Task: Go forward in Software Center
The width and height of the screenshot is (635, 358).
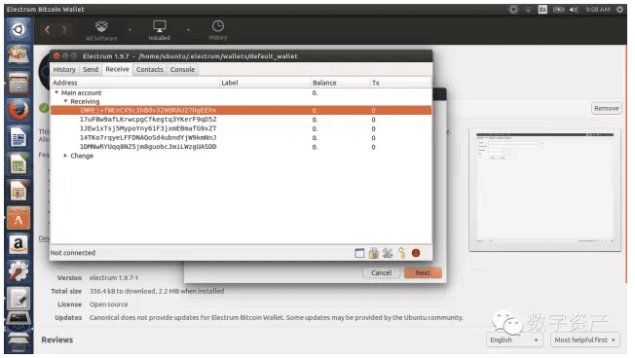Action: pos(64,29)
